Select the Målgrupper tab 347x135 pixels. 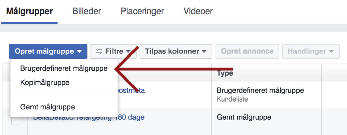29,11
